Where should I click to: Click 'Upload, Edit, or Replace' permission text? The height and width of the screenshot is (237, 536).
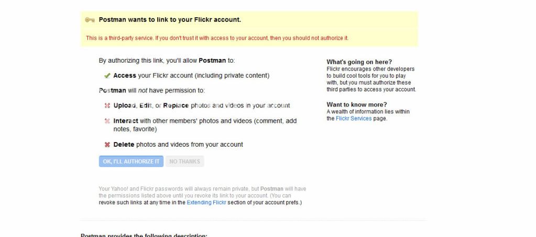click(x=201, y=105)
